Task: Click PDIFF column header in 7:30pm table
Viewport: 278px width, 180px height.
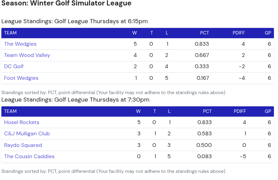Action: (x=240, y=111)
